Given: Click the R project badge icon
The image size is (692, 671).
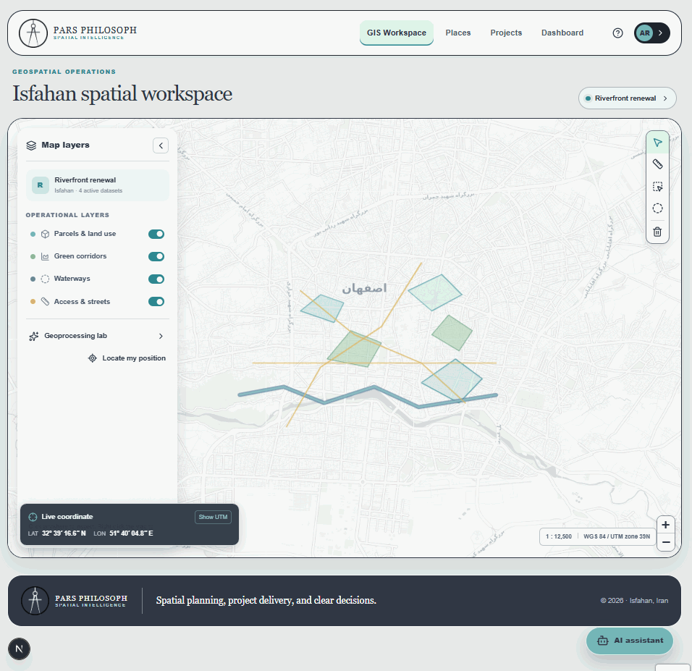Looking at the screenshot, I should tap(40, 185).
